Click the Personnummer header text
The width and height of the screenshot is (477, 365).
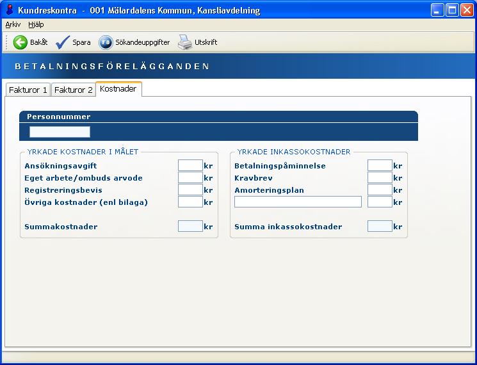(59, 117)
